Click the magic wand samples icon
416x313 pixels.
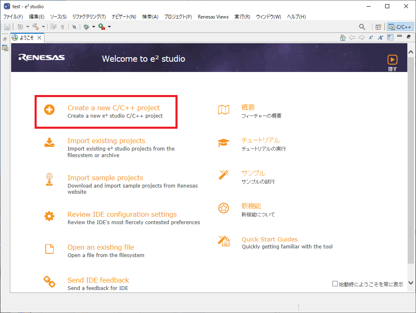coord(223,175)
